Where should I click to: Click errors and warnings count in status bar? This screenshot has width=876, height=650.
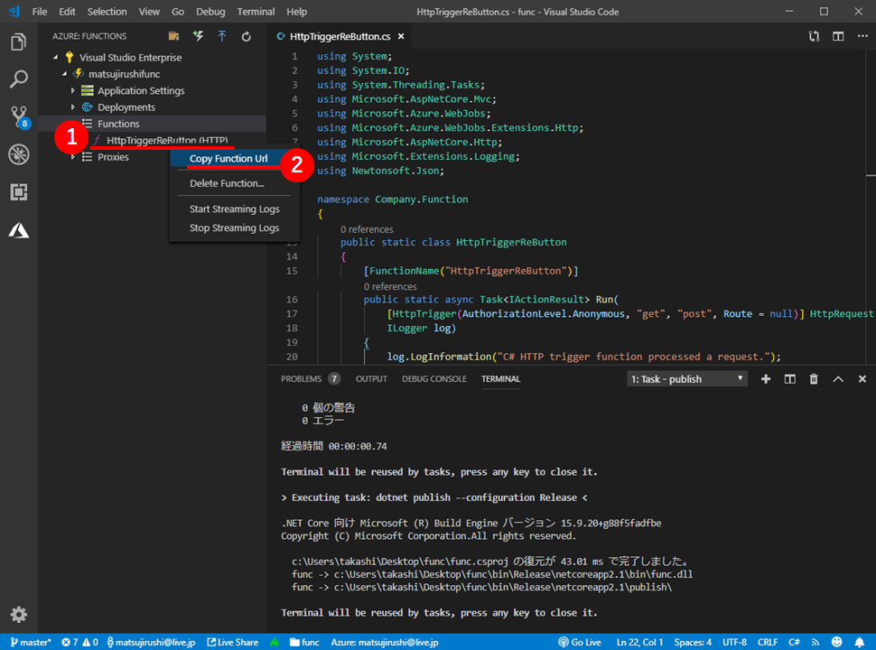79,642
